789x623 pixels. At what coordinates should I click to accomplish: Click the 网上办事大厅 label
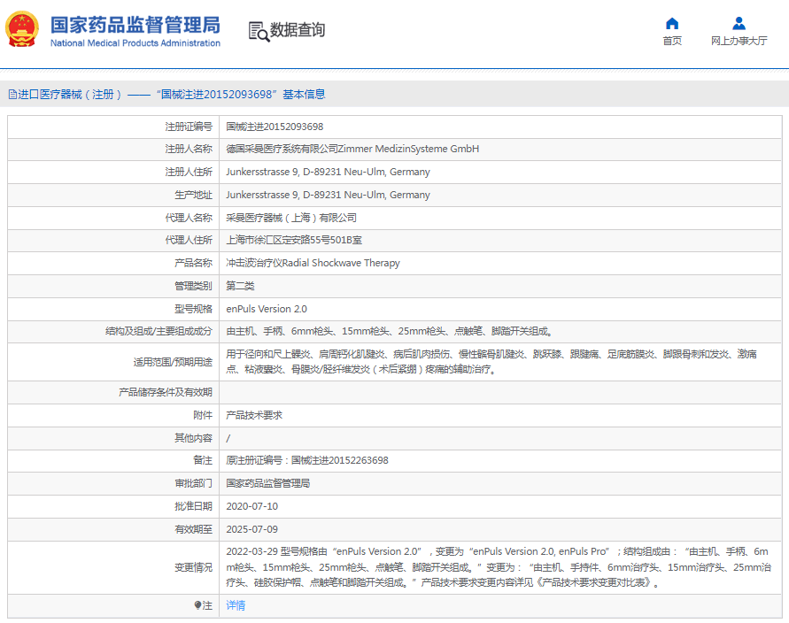tap(739, 41)
